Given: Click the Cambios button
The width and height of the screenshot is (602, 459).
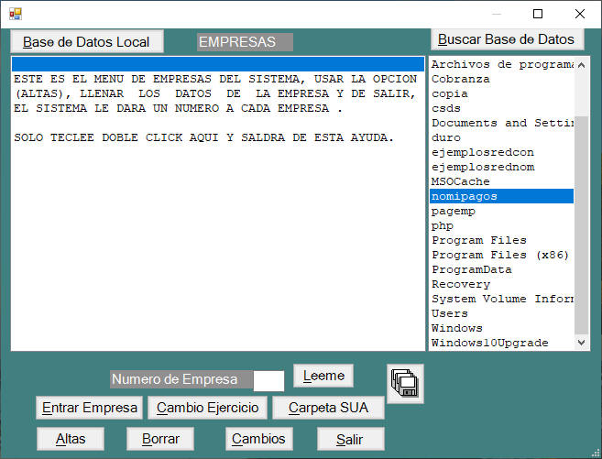Looking at the screenshot, I should click(x=258, y=439).
